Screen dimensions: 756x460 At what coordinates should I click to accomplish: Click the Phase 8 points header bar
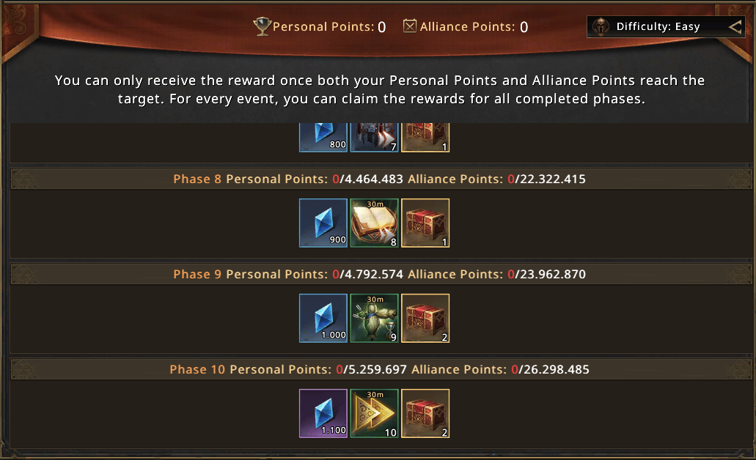pos(378,179)
